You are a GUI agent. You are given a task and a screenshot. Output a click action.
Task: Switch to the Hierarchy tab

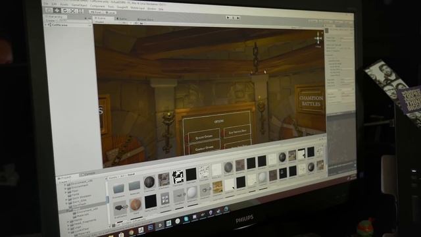coord(55,16)
